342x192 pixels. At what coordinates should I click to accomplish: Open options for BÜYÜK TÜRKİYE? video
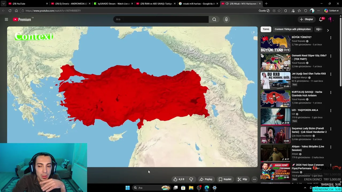click(x=331, y=38)
